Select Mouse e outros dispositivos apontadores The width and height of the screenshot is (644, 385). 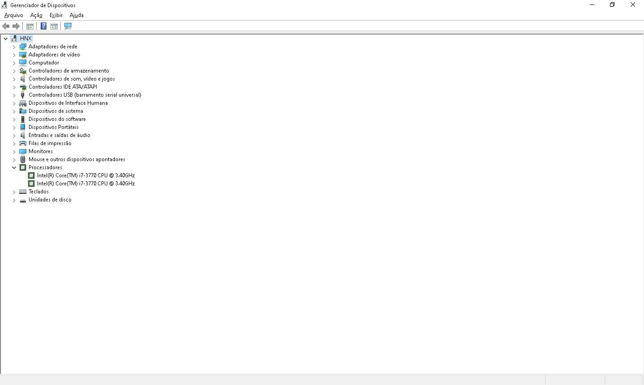77,159
